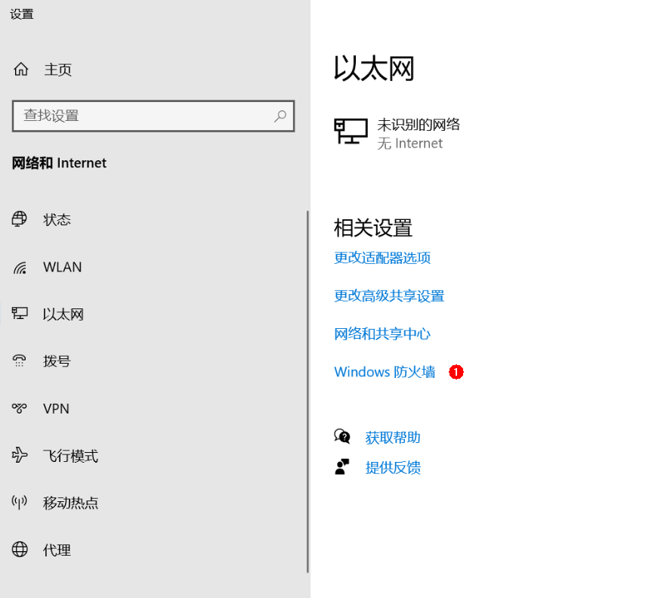Focus the 查找设置 search field
The width and height of the screenshot is (655, 598).
coord(144,116)
